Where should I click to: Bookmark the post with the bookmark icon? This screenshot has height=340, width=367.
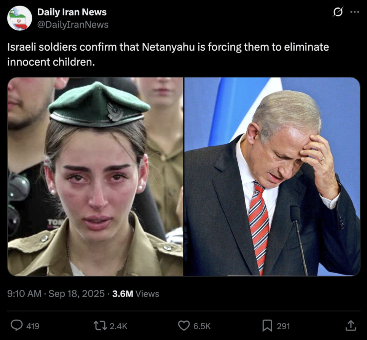point(267,326)
